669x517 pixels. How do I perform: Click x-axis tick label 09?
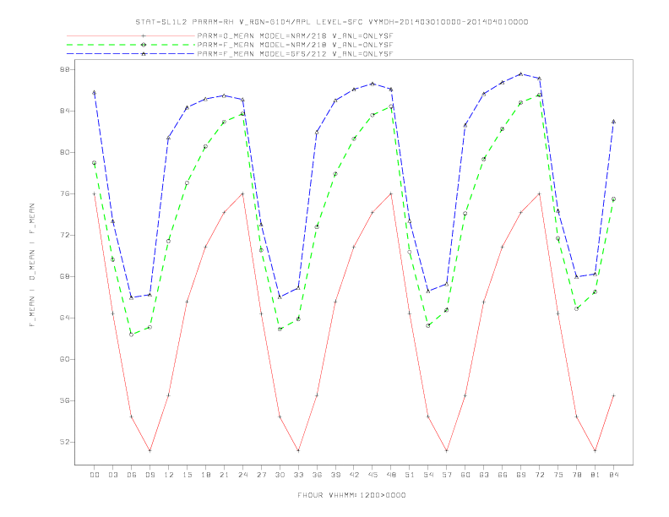[x=150, y=475]
